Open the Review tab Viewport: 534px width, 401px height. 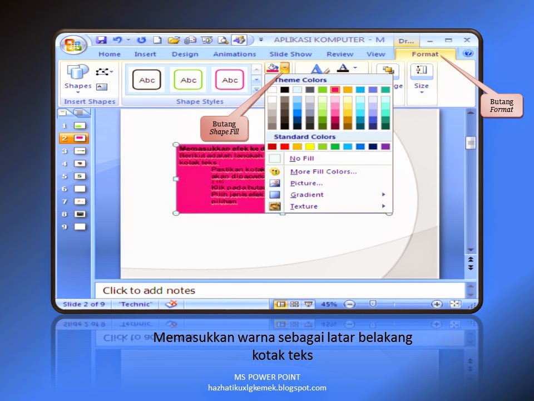pos(340,54)
